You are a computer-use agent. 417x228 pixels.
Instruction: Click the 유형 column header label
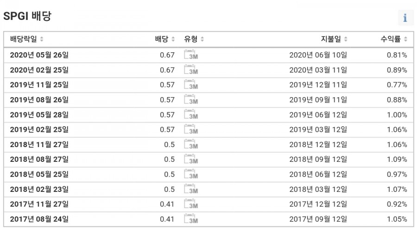pos(191,39)
